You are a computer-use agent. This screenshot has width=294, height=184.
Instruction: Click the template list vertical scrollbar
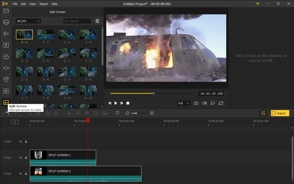(x=102, y=47)
